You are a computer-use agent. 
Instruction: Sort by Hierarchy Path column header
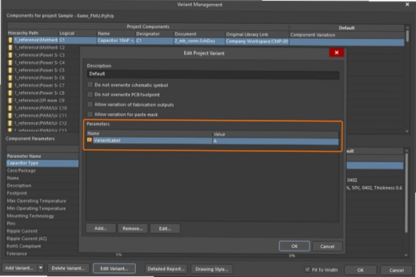click(x=33, y=33)
